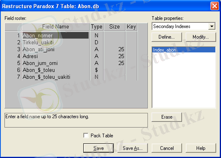Click the Field Name column header
Viewport: 221px width, 158px height.
click(56, 27)
